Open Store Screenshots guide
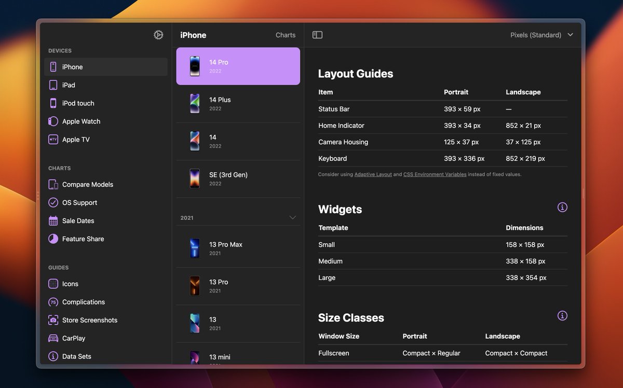Image resolution: width=623 pixels, height=388 pixels. 106,320
